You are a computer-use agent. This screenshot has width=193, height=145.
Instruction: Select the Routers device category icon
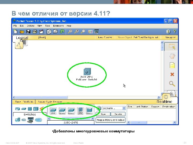tap(17, 109)
